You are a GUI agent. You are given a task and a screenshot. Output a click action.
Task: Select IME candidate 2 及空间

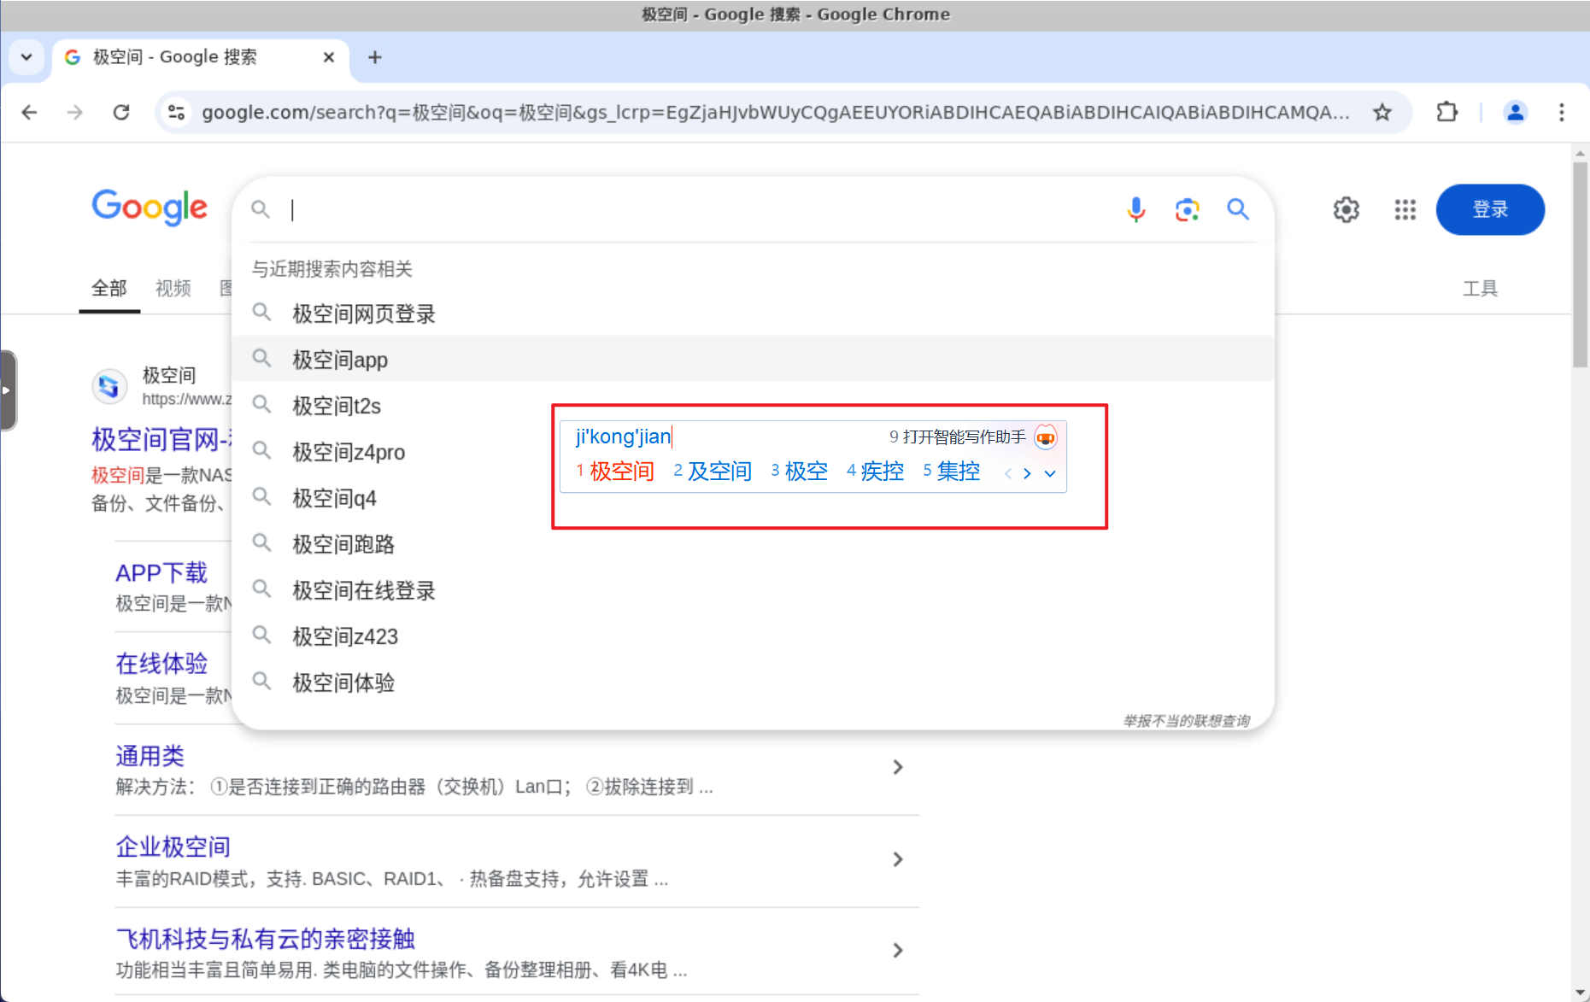713,472
